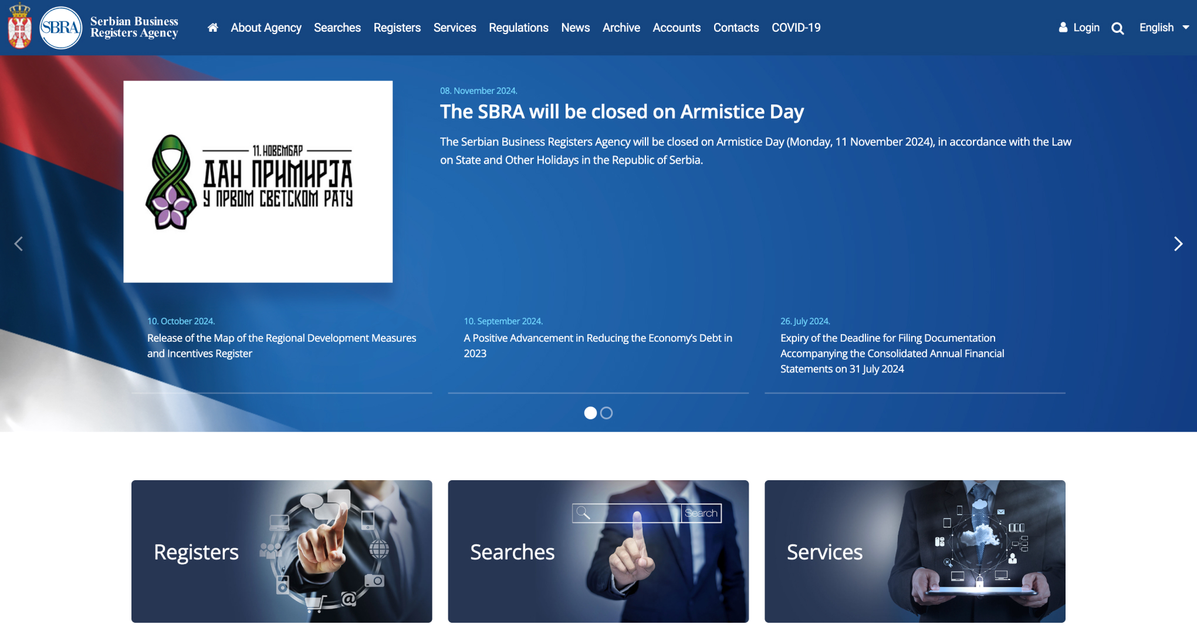Click the Armistice Day ribbon image
This screenshot has width=1197, height=634.
[x=258, y=181]
